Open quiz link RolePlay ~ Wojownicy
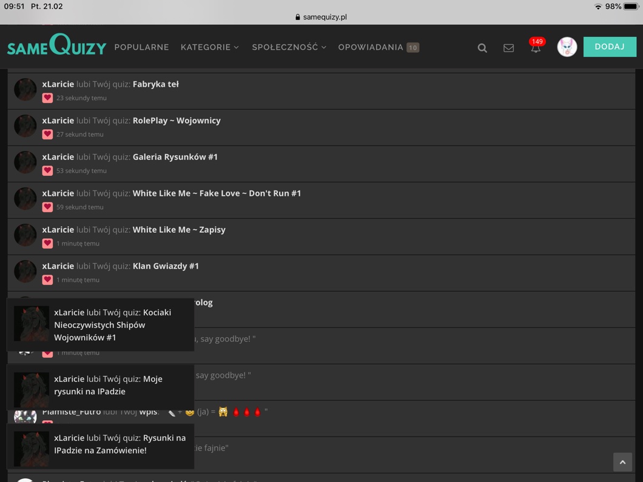Viewport: 643px width, 482px height. click(x=177, y=121)
